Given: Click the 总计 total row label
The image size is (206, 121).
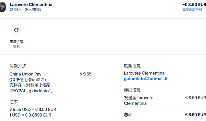Looking at the screenshot, I should tap(128, 115).
